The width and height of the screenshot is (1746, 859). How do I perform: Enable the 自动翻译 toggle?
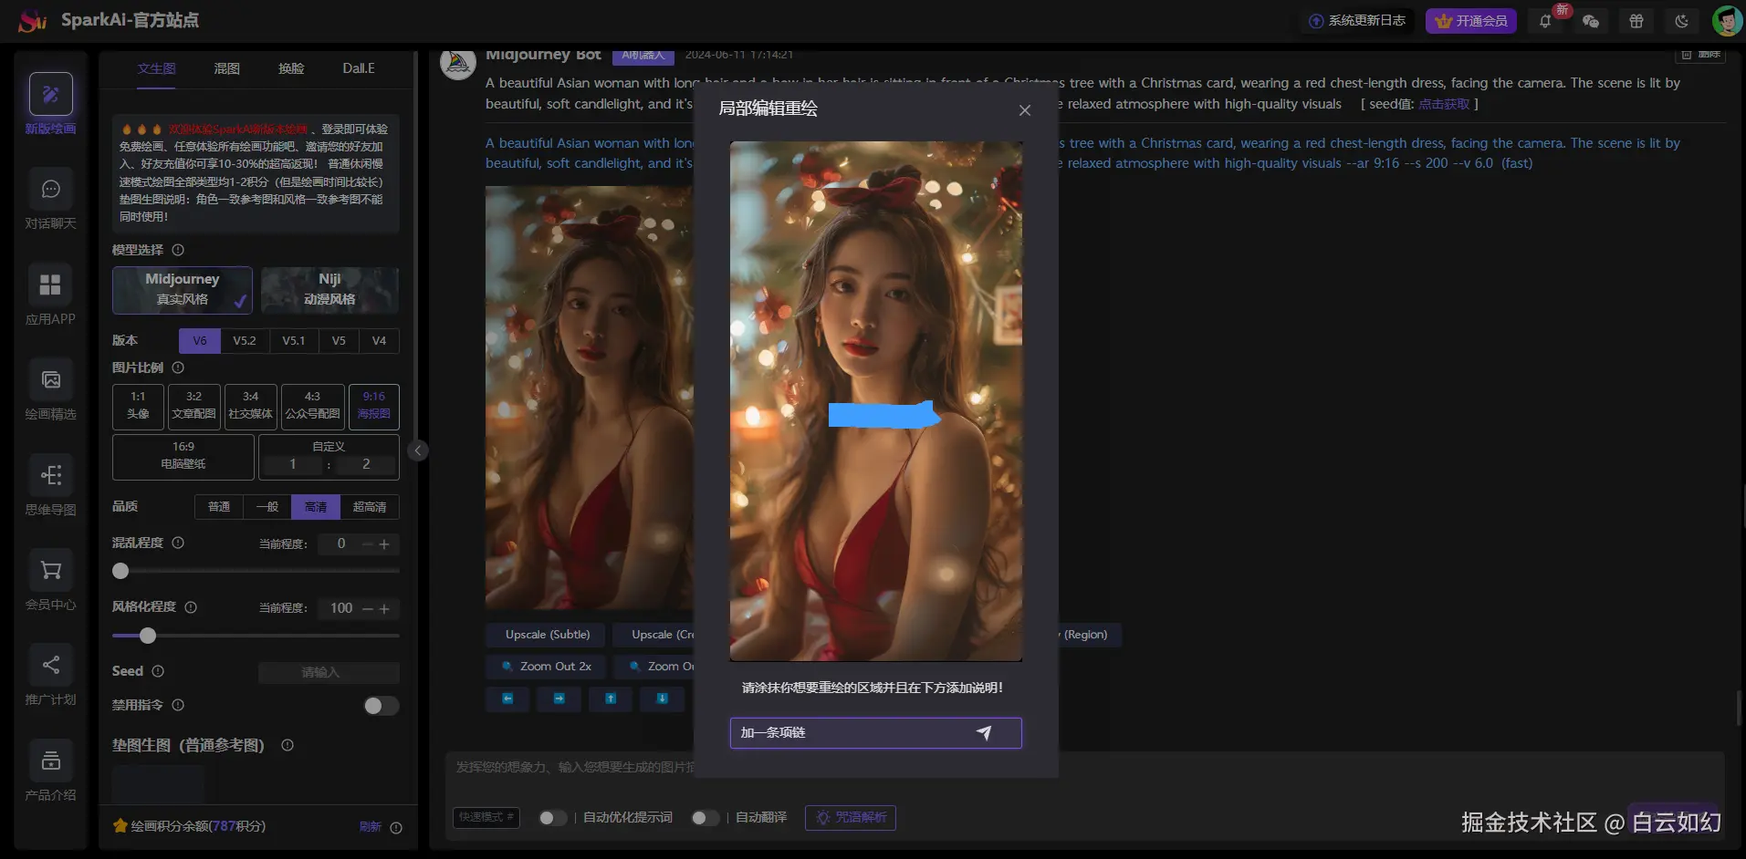[x=706, y=818]
